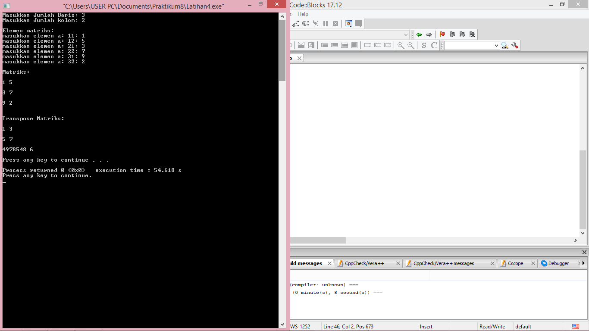
Task: Expand the code completion scope dropdown
Action: click(x=406, y=34)
